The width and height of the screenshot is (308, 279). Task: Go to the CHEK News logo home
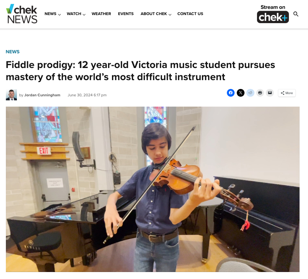(22, 14)
